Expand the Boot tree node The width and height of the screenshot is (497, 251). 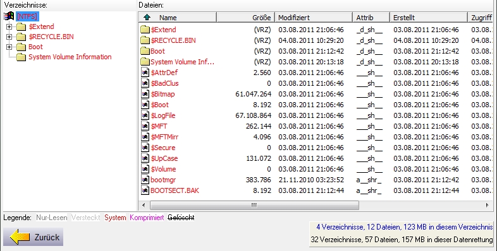tap(9, 47)
